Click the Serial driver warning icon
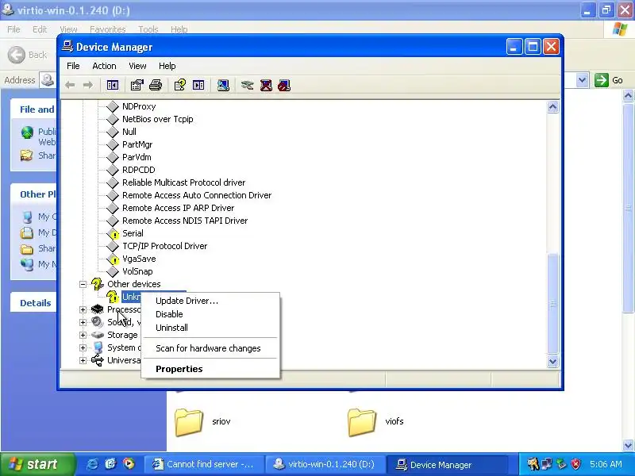Screen dimensions: 635x476 (113, 233)
